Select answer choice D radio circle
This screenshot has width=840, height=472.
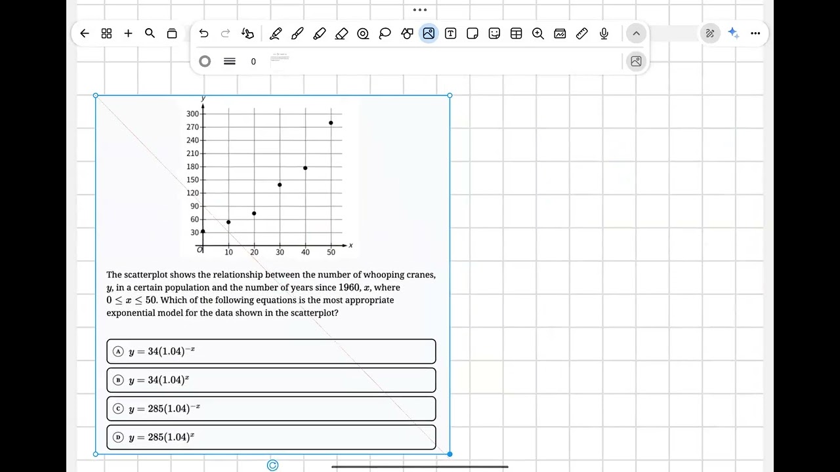tap(118, 437)
